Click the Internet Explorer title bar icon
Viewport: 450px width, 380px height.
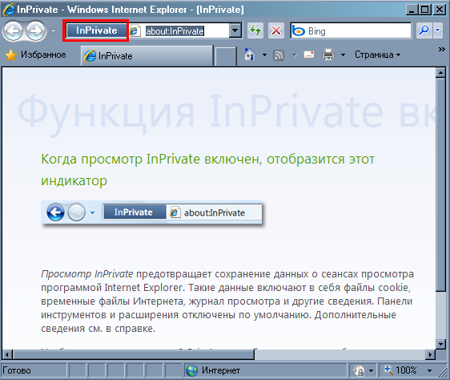coord(9,10)
